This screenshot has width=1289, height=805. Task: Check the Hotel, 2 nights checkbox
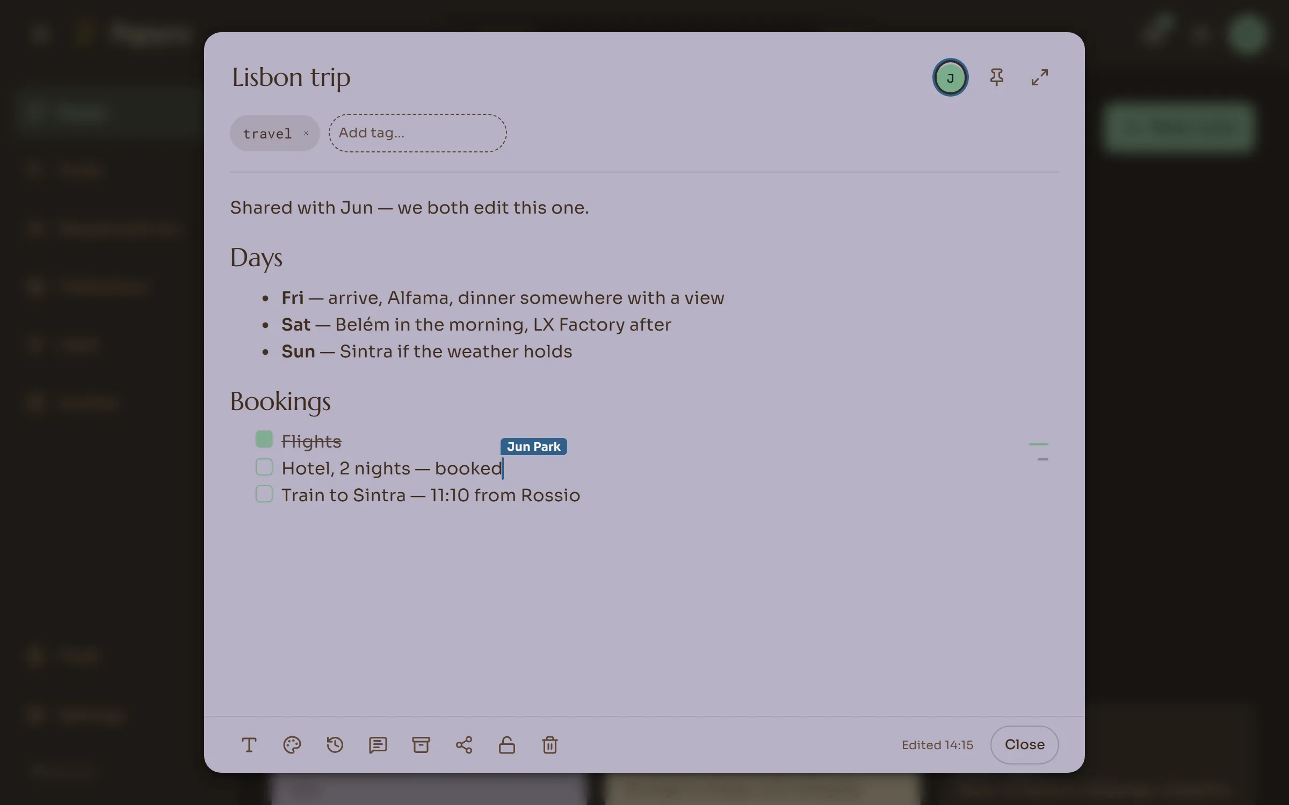pyautogui.click(x=264, y=467)
